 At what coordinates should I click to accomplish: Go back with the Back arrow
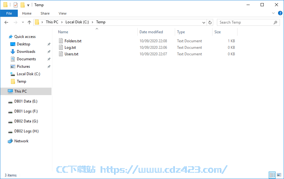6,22
